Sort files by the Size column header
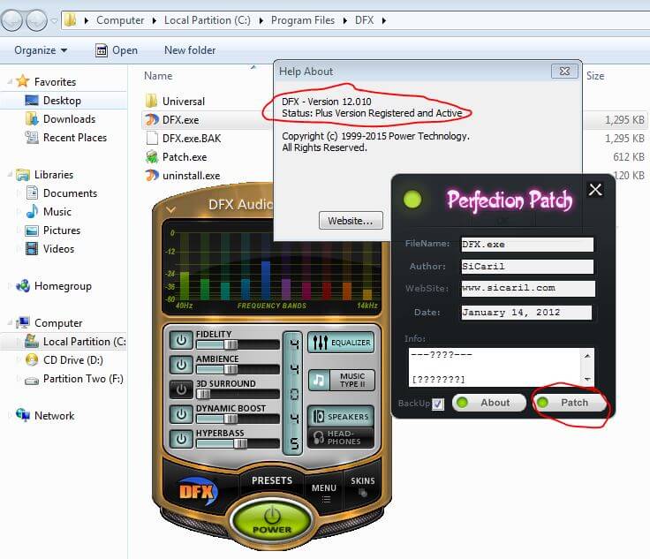This screenshot has height=559, width=650. click(595, 76)
